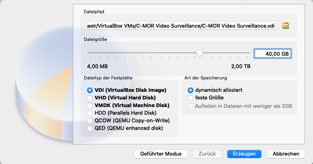Click the Dateigröße slider handle
The image size is (313, 164).
(199, 53)
